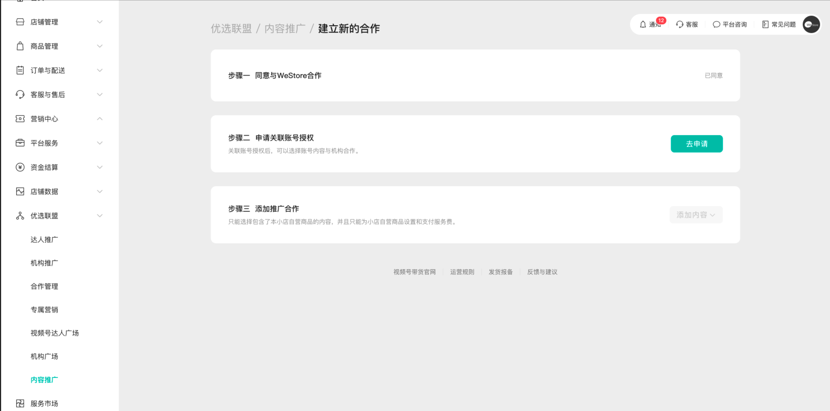Open the FAQ document icon

click(x=765, y=25)
